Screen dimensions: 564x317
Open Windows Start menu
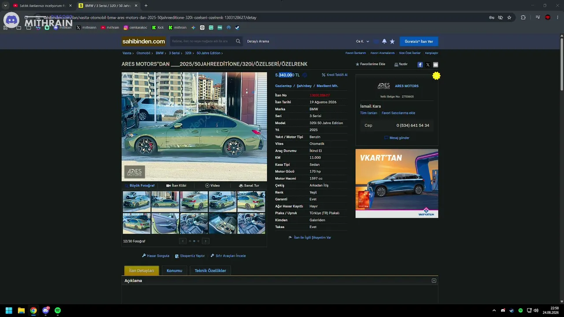(9, 310)
